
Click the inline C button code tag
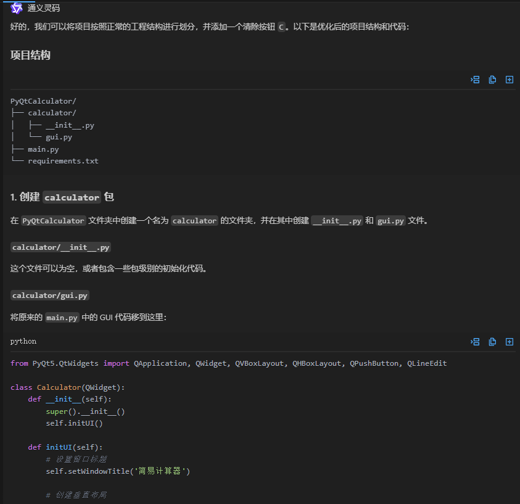(x=281, y=27)
